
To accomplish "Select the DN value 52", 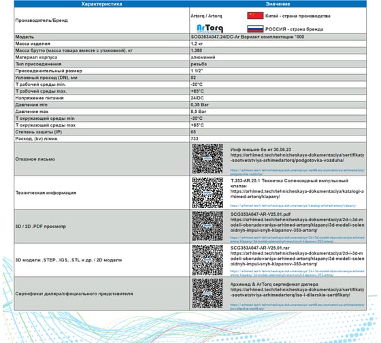I will click(x=193, y=78).
